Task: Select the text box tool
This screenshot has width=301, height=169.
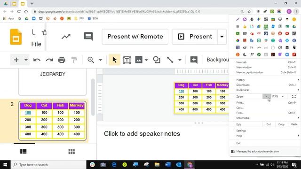Action: [x=127, y=60]
